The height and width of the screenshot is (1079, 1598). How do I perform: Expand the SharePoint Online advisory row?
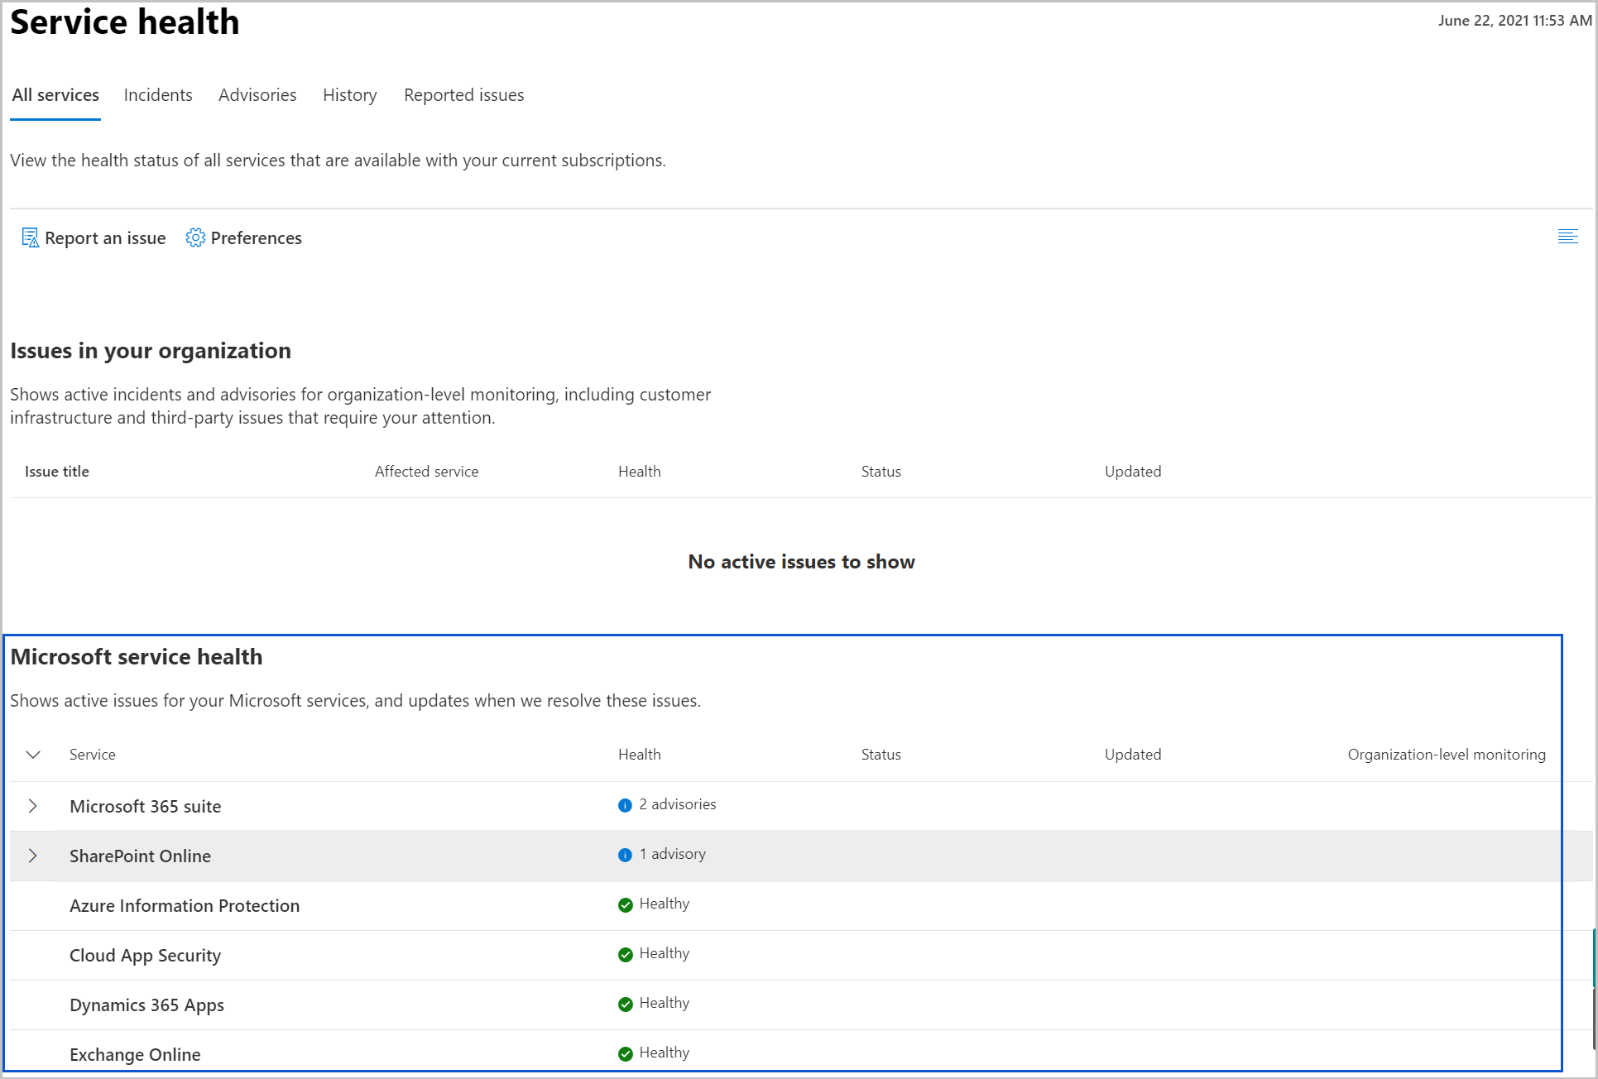pos(31,855)
